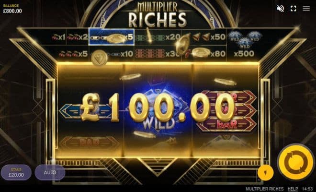316x192 pixels.
Task: Open the Auto spin options
Action: coord(50,172)
